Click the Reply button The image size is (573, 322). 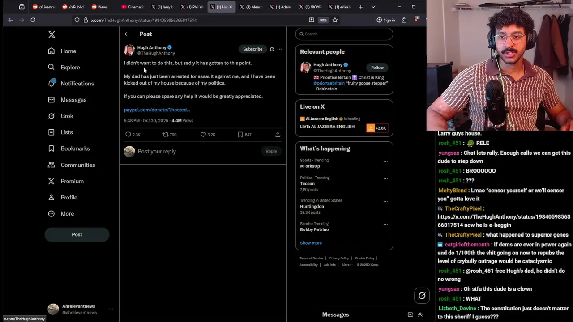coord(271,151)
